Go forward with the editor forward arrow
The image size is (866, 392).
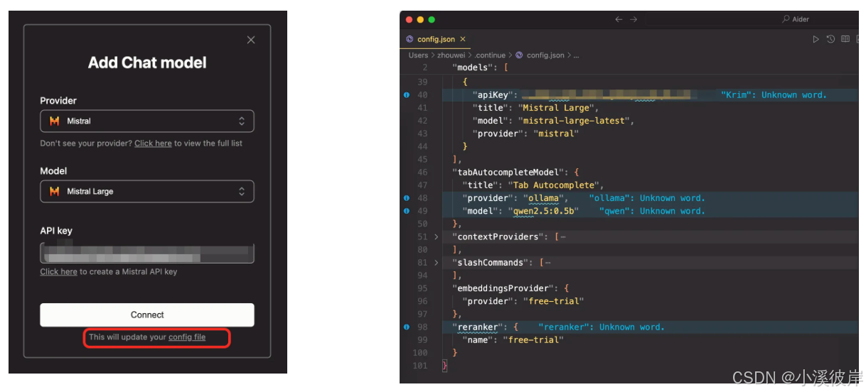[634, 19]
